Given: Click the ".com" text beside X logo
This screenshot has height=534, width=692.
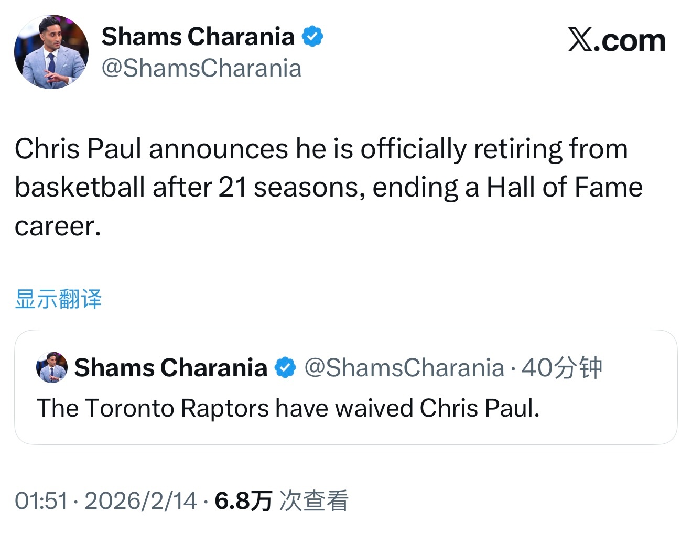Looking at the screenshot, I should [x=630, y=40].
